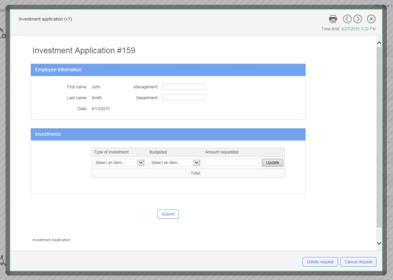Viewport: 393px width, 280px height.
Task: Click the Delete request button
Action: point(319,262)
